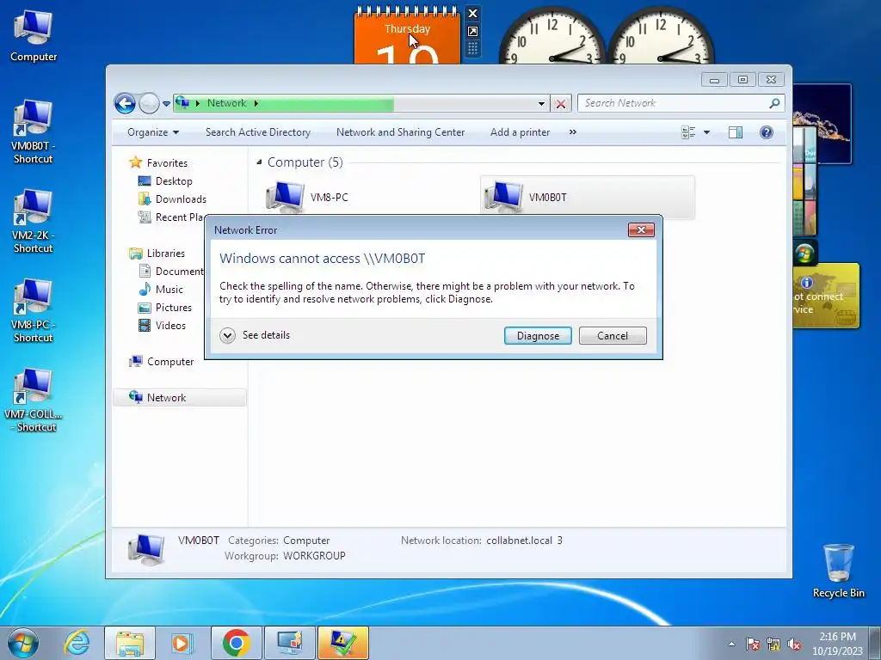Click the Change your view icon
Image resolution: width=881 pixels, height=660 pixels.
688,132
